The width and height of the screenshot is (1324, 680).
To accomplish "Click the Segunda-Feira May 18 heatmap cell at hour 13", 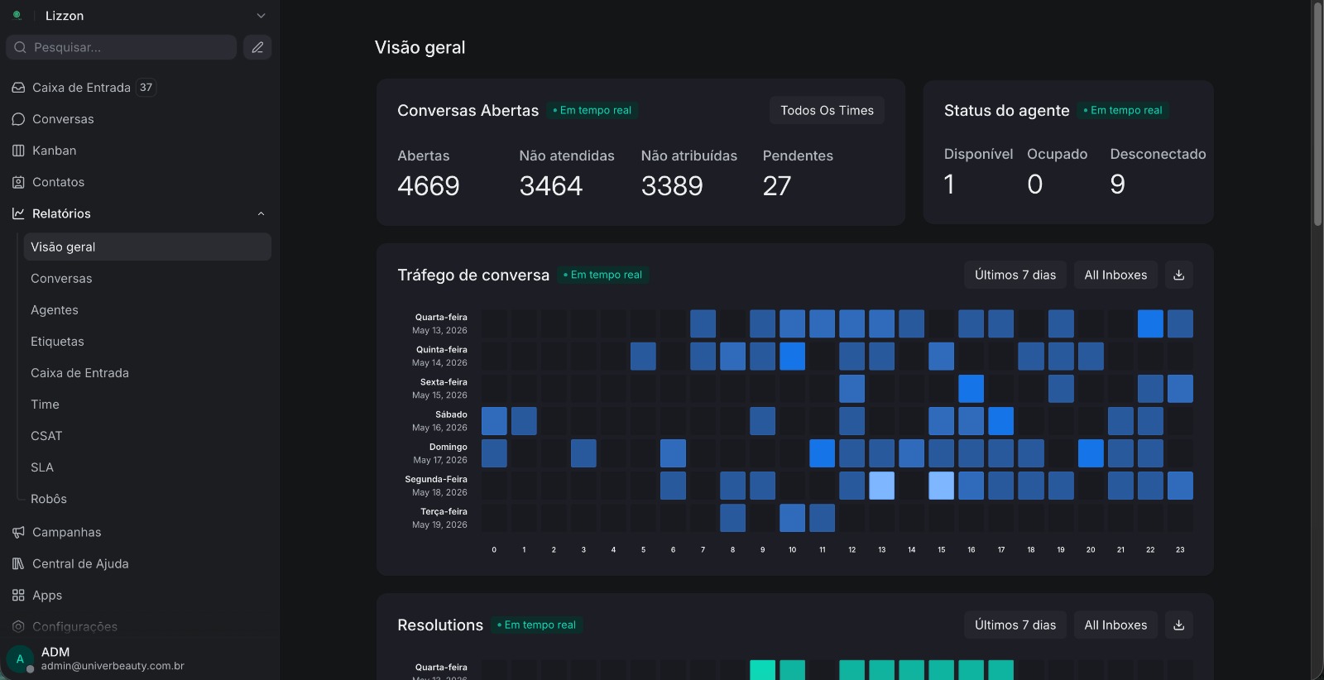I will click(882, 486).
